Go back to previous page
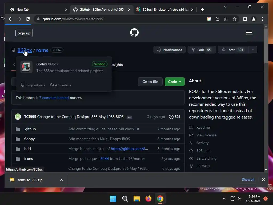The width and height of the screenshot is (273, 205). pyautogui.click(x=11, y=19)
